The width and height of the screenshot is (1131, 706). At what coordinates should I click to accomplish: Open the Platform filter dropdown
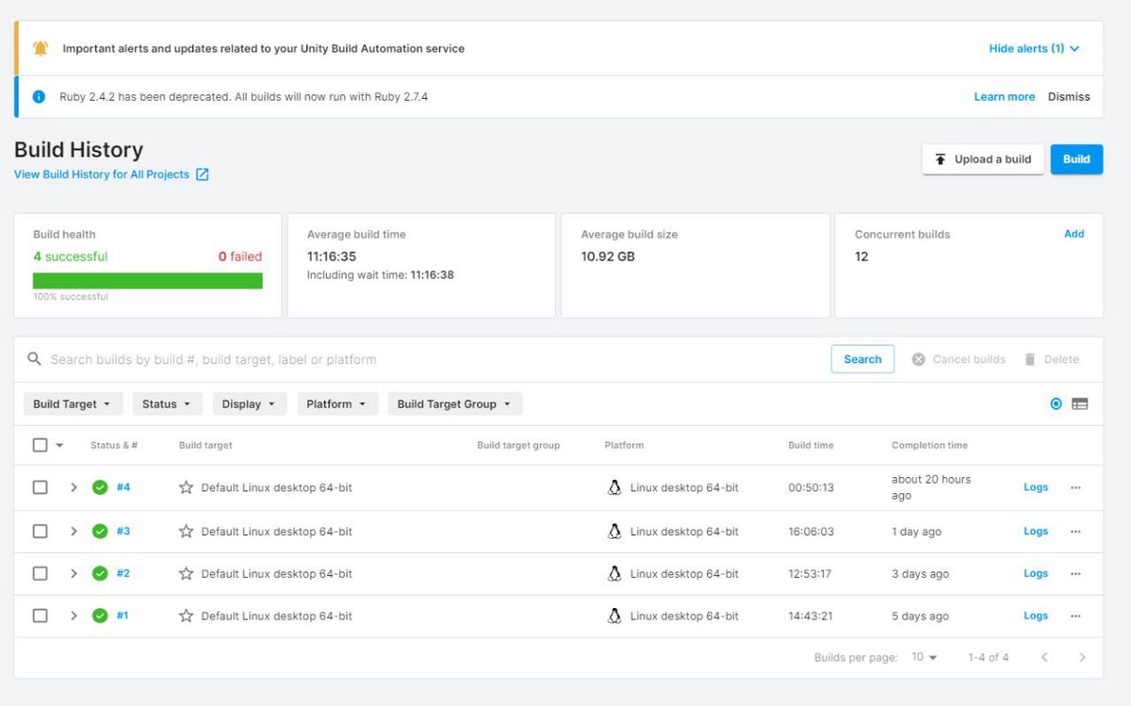click(337, 403)
